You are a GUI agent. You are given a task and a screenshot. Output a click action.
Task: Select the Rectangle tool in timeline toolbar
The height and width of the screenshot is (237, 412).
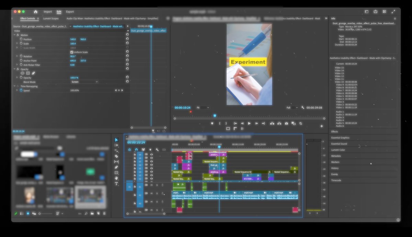(116, 173)
